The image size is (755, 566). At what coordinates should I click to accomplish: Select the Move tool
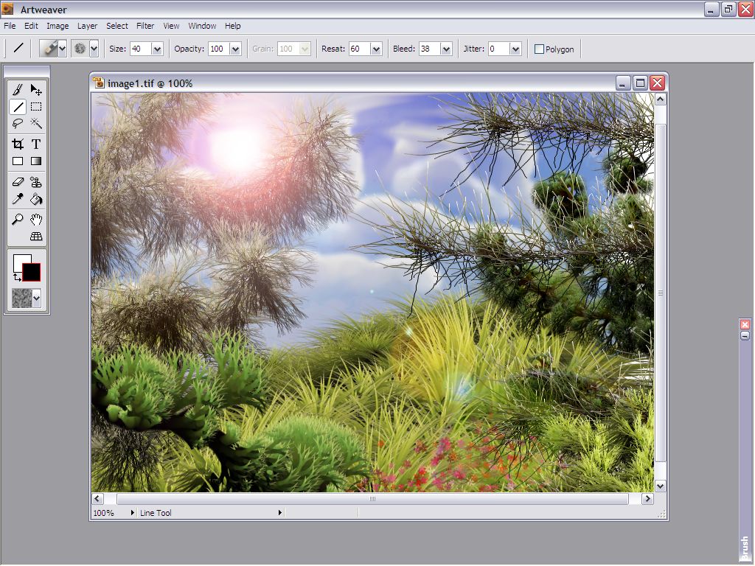click(x=36, y=90)
